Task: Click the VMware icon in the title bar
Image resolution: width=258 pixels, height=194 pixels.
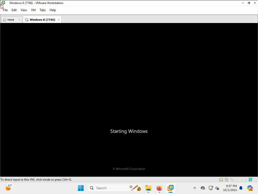Action: click(x=3, y=3)
